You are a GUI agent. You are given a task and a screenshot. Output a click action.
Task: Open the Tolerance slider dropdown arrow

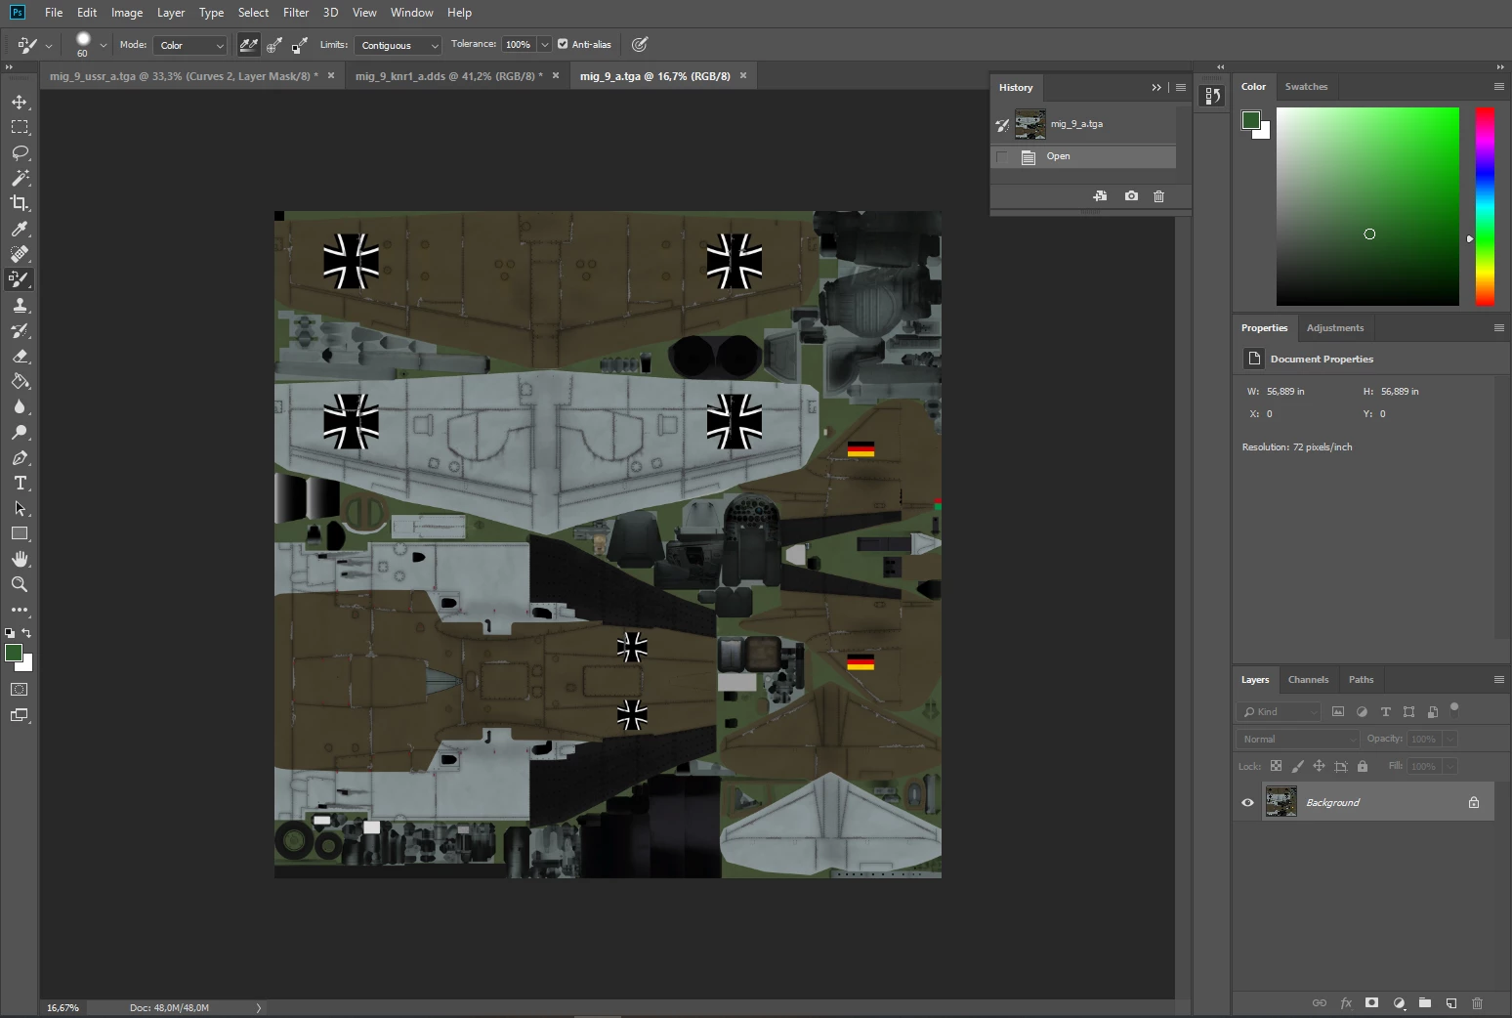(544, 44)
